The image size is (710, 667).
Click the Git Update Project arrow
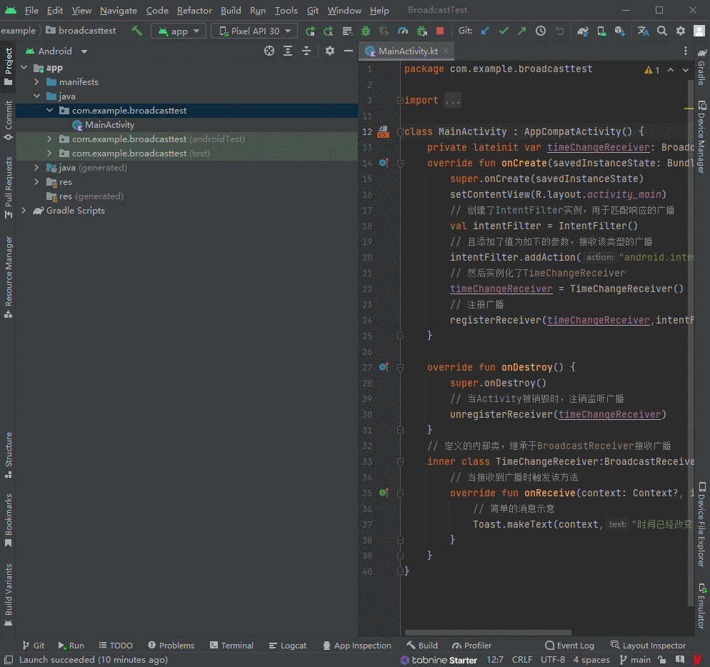pyautogui.click(x=486, y=31)
